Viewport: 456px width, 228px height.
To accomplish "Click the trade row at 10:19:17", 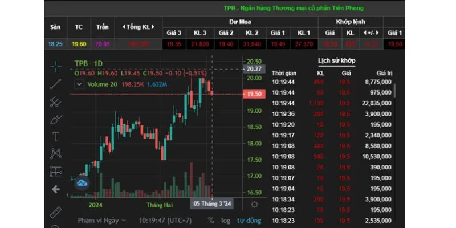I will pyautogui.click(x=332, y=135).
